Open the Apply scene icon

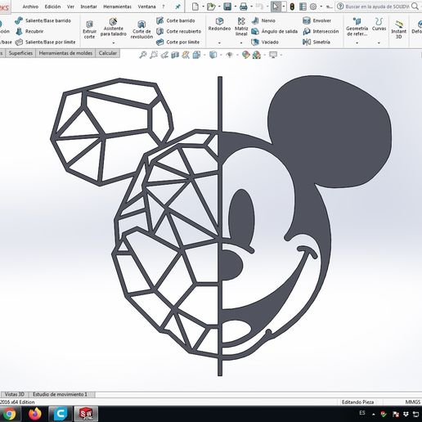[x=257, y=55]
